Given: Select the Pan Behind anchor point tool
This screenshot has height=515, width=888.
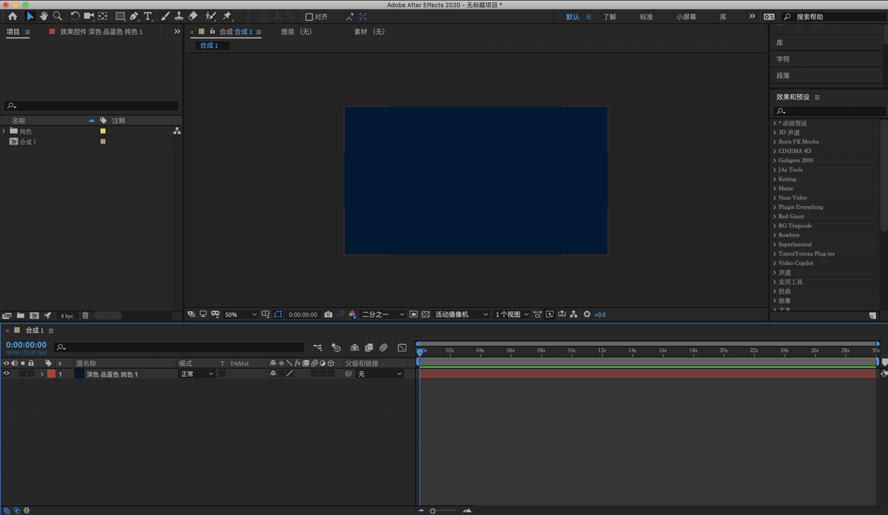Looking at the screenshot, I should 103,16.
